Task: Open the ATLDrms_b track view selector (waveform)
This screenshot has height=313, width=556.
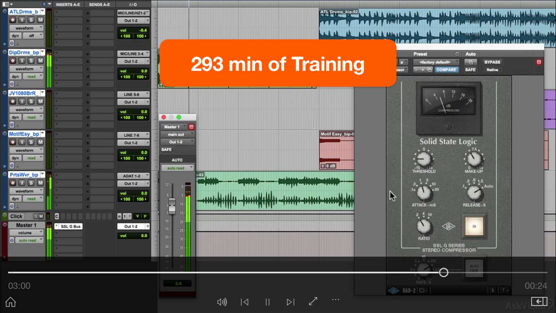Action: (26, 28)
